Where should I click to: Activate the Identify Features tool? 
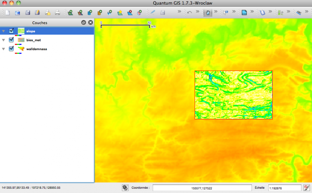[226, 12]
